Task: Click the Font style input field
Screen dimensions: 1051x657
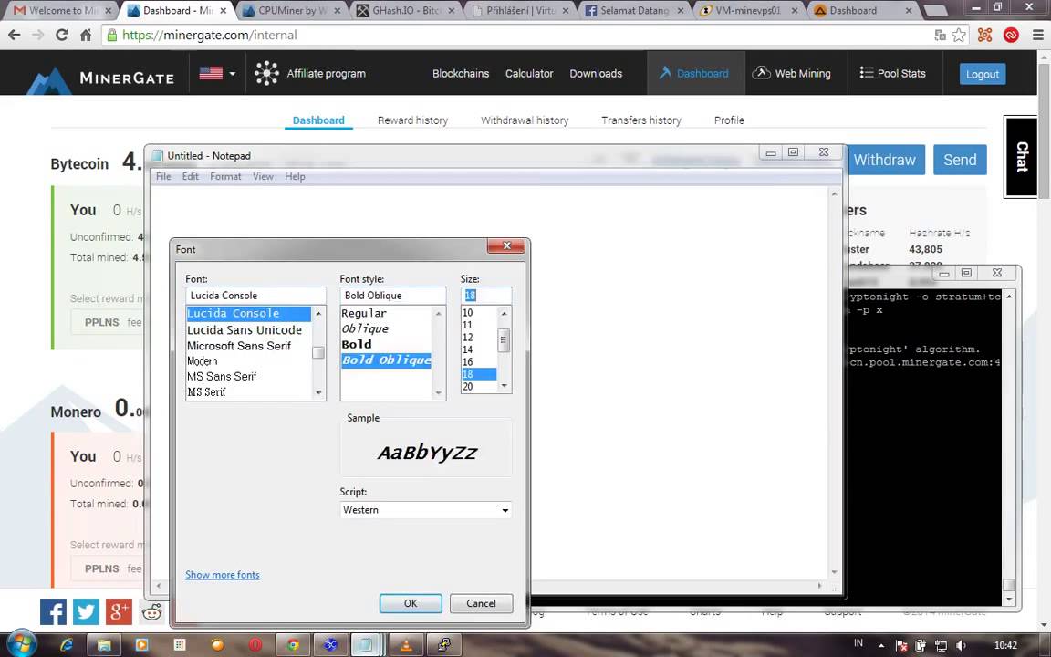Action: 393,295
